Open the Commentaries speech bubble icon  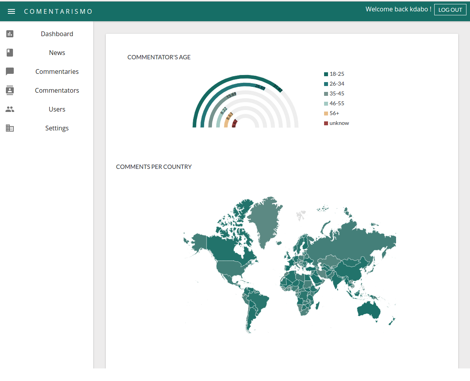[x=10, y=71]
